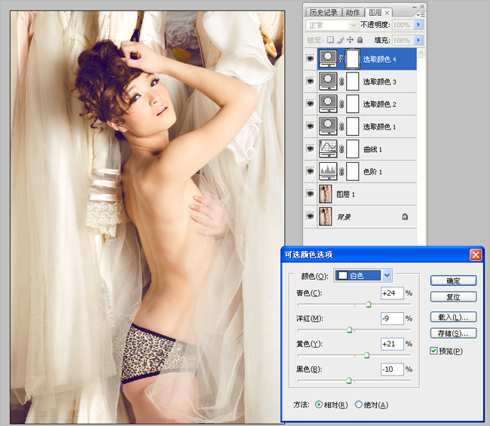Screen dimensions: 490x426
Task: Open the blend mode dropdown 正常
Action: (x=331, y=25)
